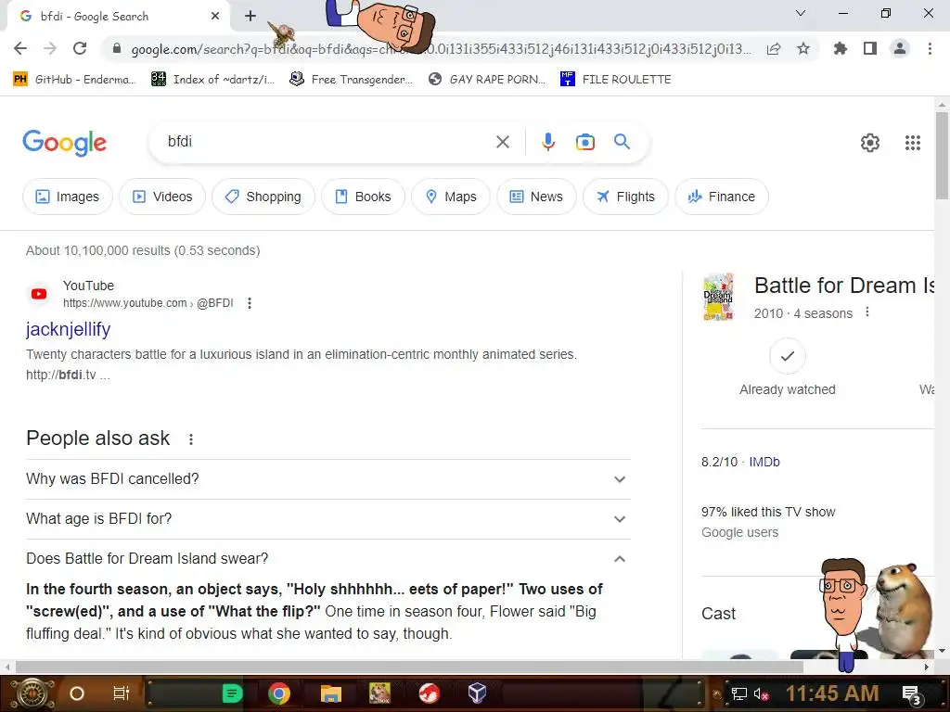Screen dimensions: 950x712
Task: Switch to Shopping results
Action: [x=263, y=197]
